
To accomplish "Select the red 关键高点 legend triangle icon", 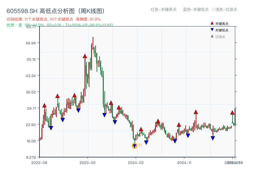I will click(x=212, y=23).
